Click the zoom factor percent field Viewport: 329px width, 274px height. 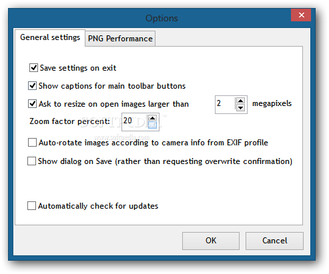[x=135, y=121]
